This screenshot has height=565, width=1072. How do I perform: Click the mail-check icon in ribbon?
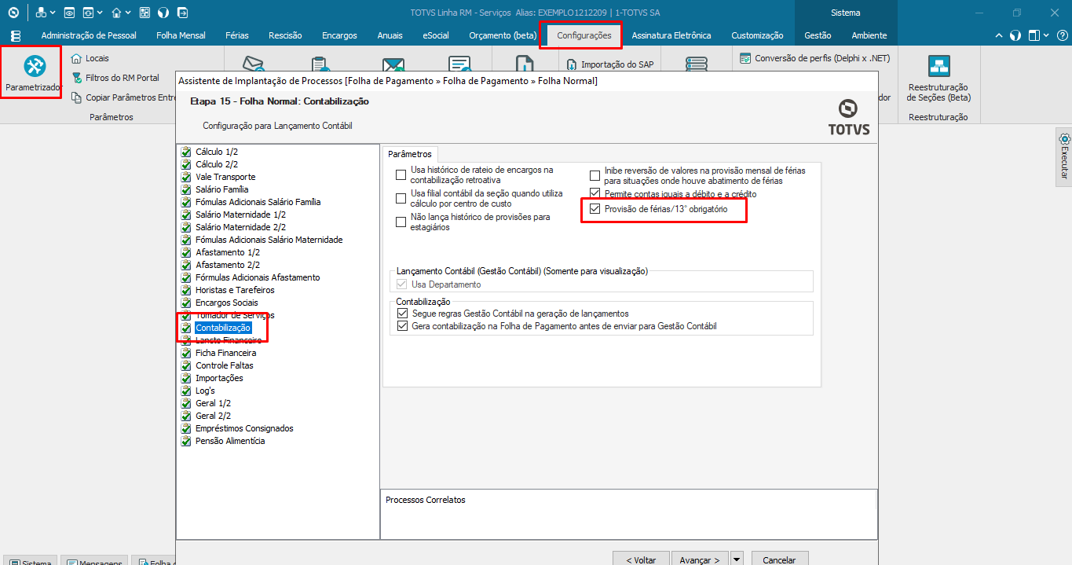click(393, 64)
